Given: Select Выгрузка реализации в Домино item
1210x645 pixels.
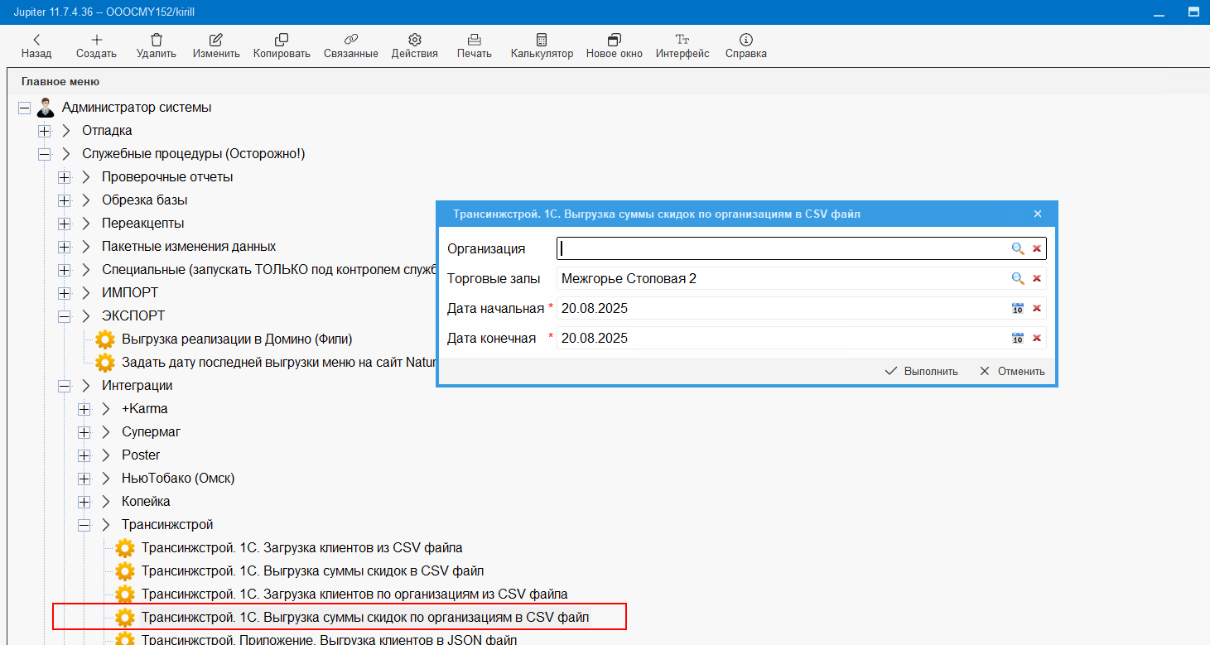Looking at the screenshot, I should [237, 339].
